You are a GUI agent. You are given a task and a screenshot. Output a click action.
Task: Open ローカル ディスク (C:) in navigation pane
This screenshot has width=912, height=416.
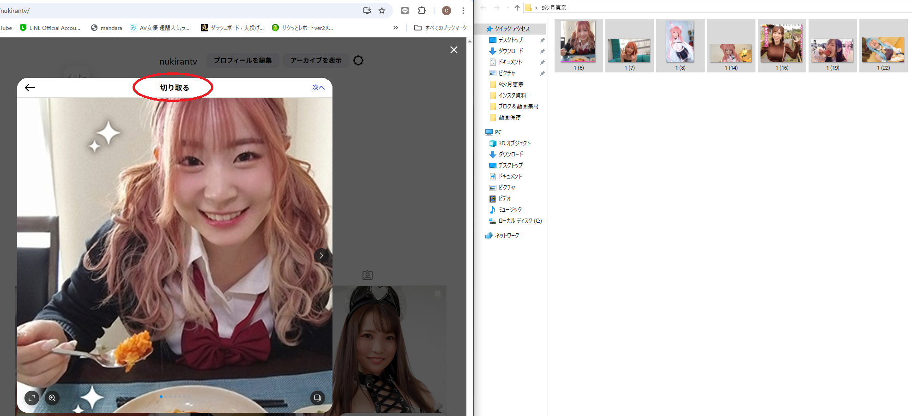click(x=519, y=221)
